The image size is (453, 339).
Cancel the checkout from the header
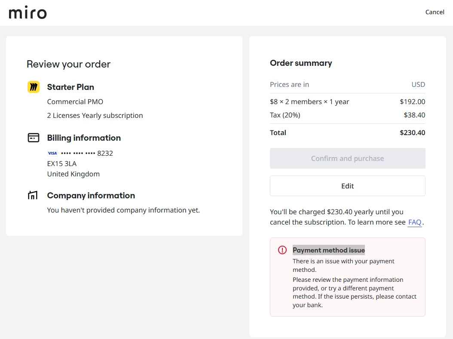[x=435, y=12]
